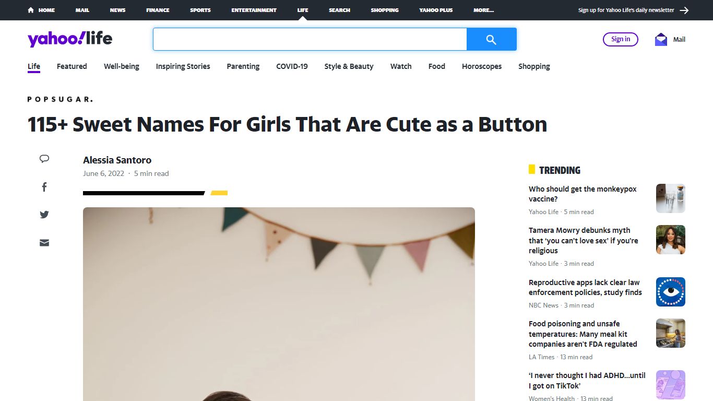The width and height of the screenshot is (713, 401).
Task: Click the Sign in button
Action: (x=621, y=39)
